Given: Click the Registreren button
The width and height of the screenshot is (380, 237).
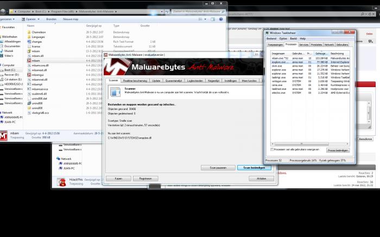Looking at the screenshot, I should 145,179.
